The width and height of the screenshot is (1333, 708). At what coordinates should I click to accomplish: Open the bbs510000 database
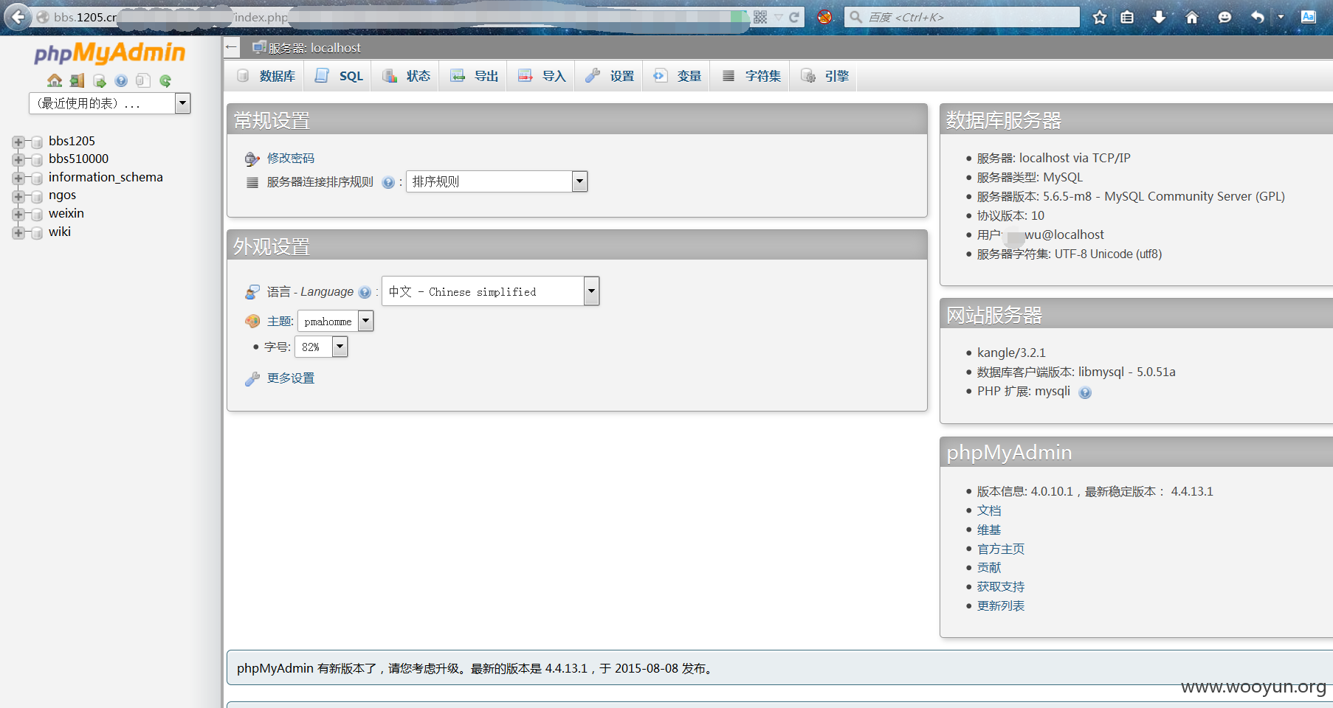pos(78,159)
